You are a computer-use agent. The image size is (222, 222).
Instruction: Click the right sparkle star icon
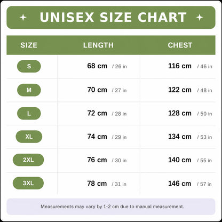coord(200,18)
